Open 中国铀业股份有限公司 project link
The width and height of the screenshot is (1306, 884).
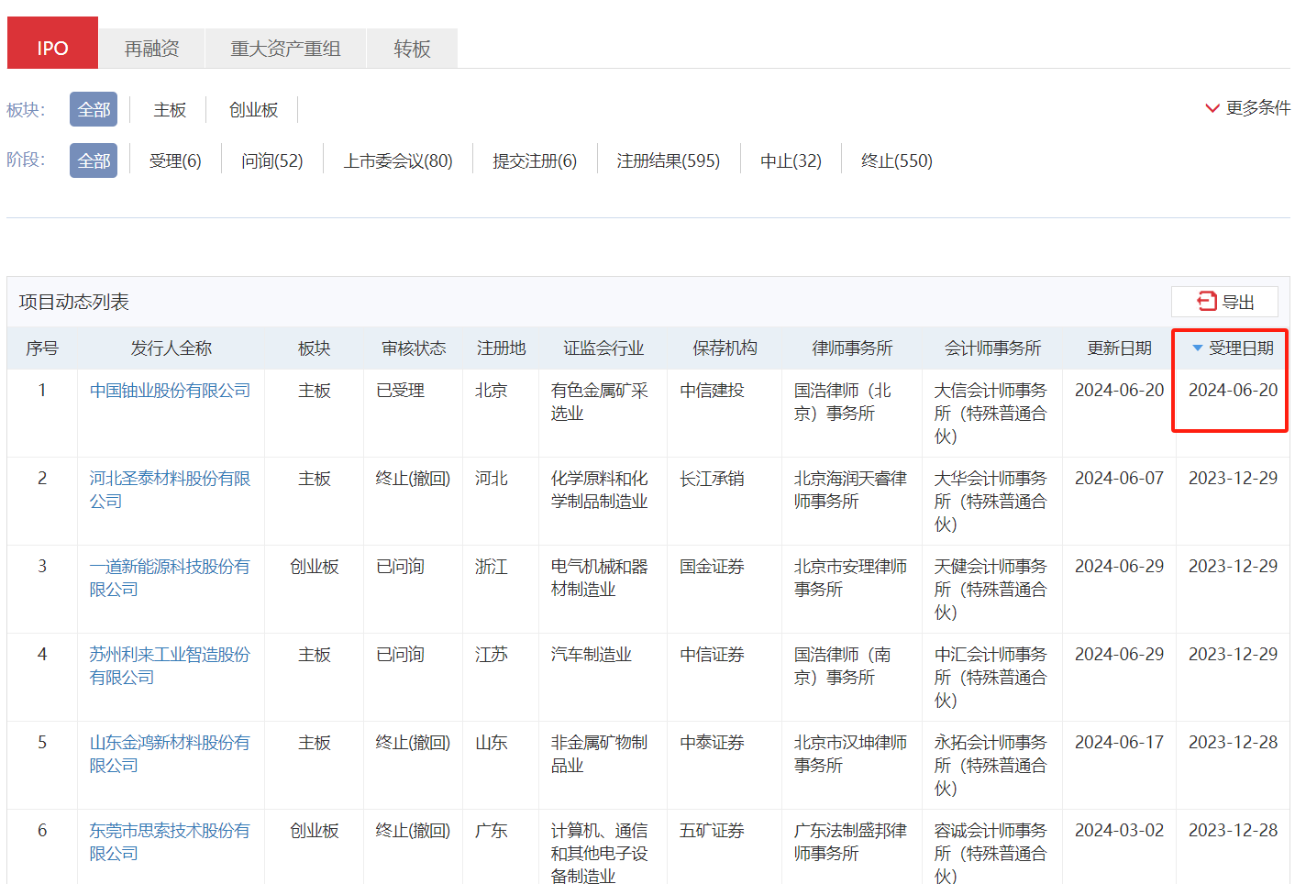tap(170, 391)
